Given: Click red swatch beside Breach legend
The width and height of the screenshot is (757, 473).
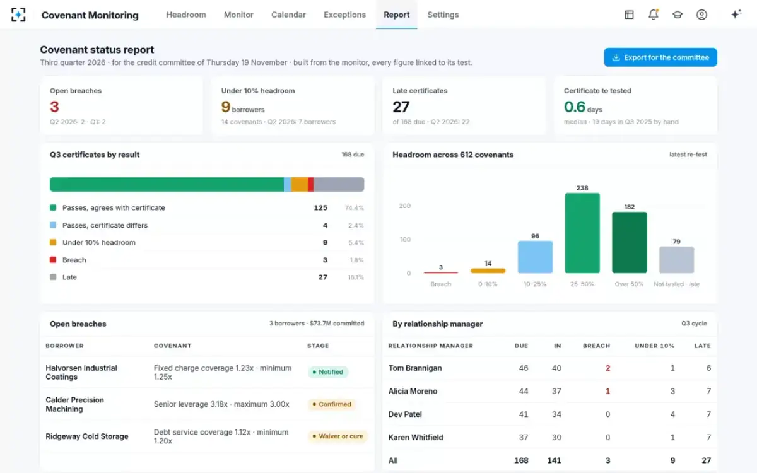Looking at the screenshot, I should point(53,260).
